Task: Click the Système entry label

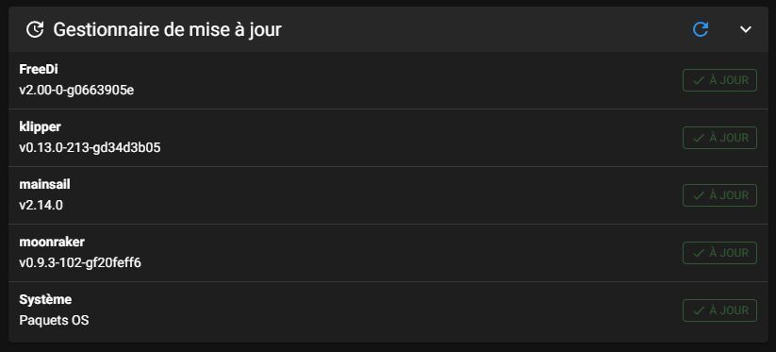Action: (x=45, y=299)
